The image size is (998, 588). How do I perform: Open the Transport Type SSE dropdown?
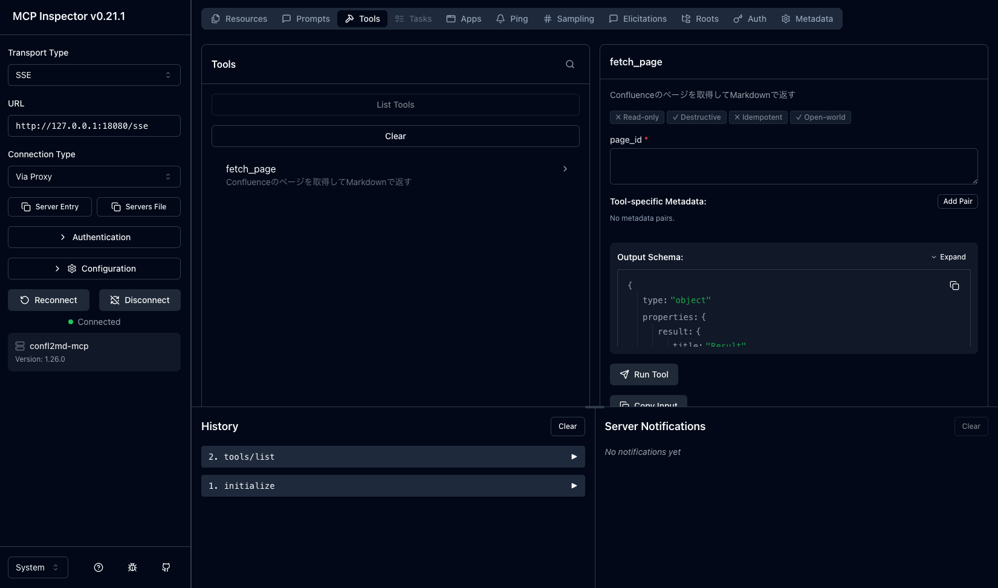point(94,75)
